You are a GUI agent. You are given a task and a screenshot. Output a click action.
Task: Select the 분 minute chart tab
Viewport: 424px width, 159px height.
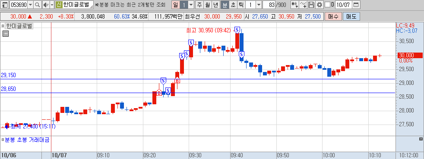225,5
